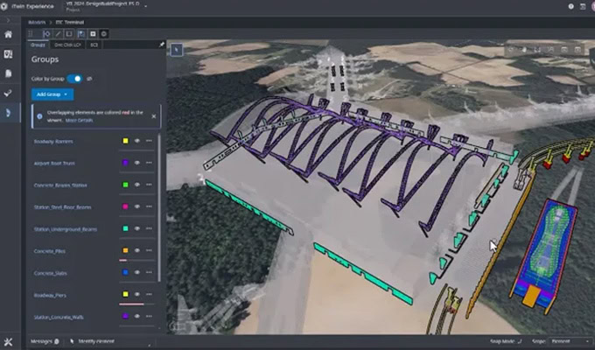The image size is (595, 350).
Task: Dismiss the overlapping elements info banner
Action: pos(155,114)
